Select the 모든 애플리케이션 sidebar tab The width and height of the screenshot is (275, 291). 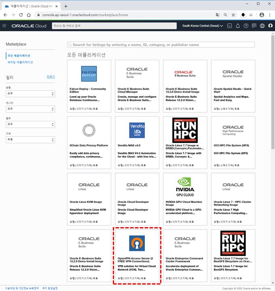click(x=19, y=56)
